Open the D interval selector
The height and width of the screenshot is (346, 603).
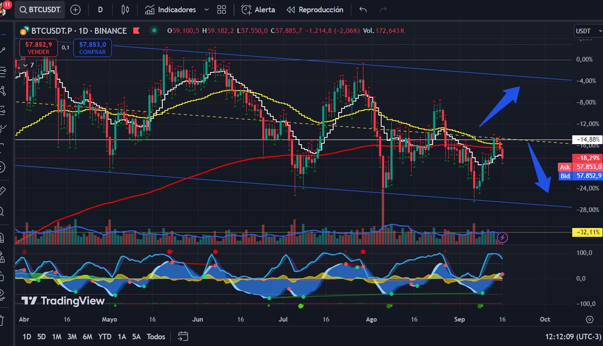tap(100, 10)
